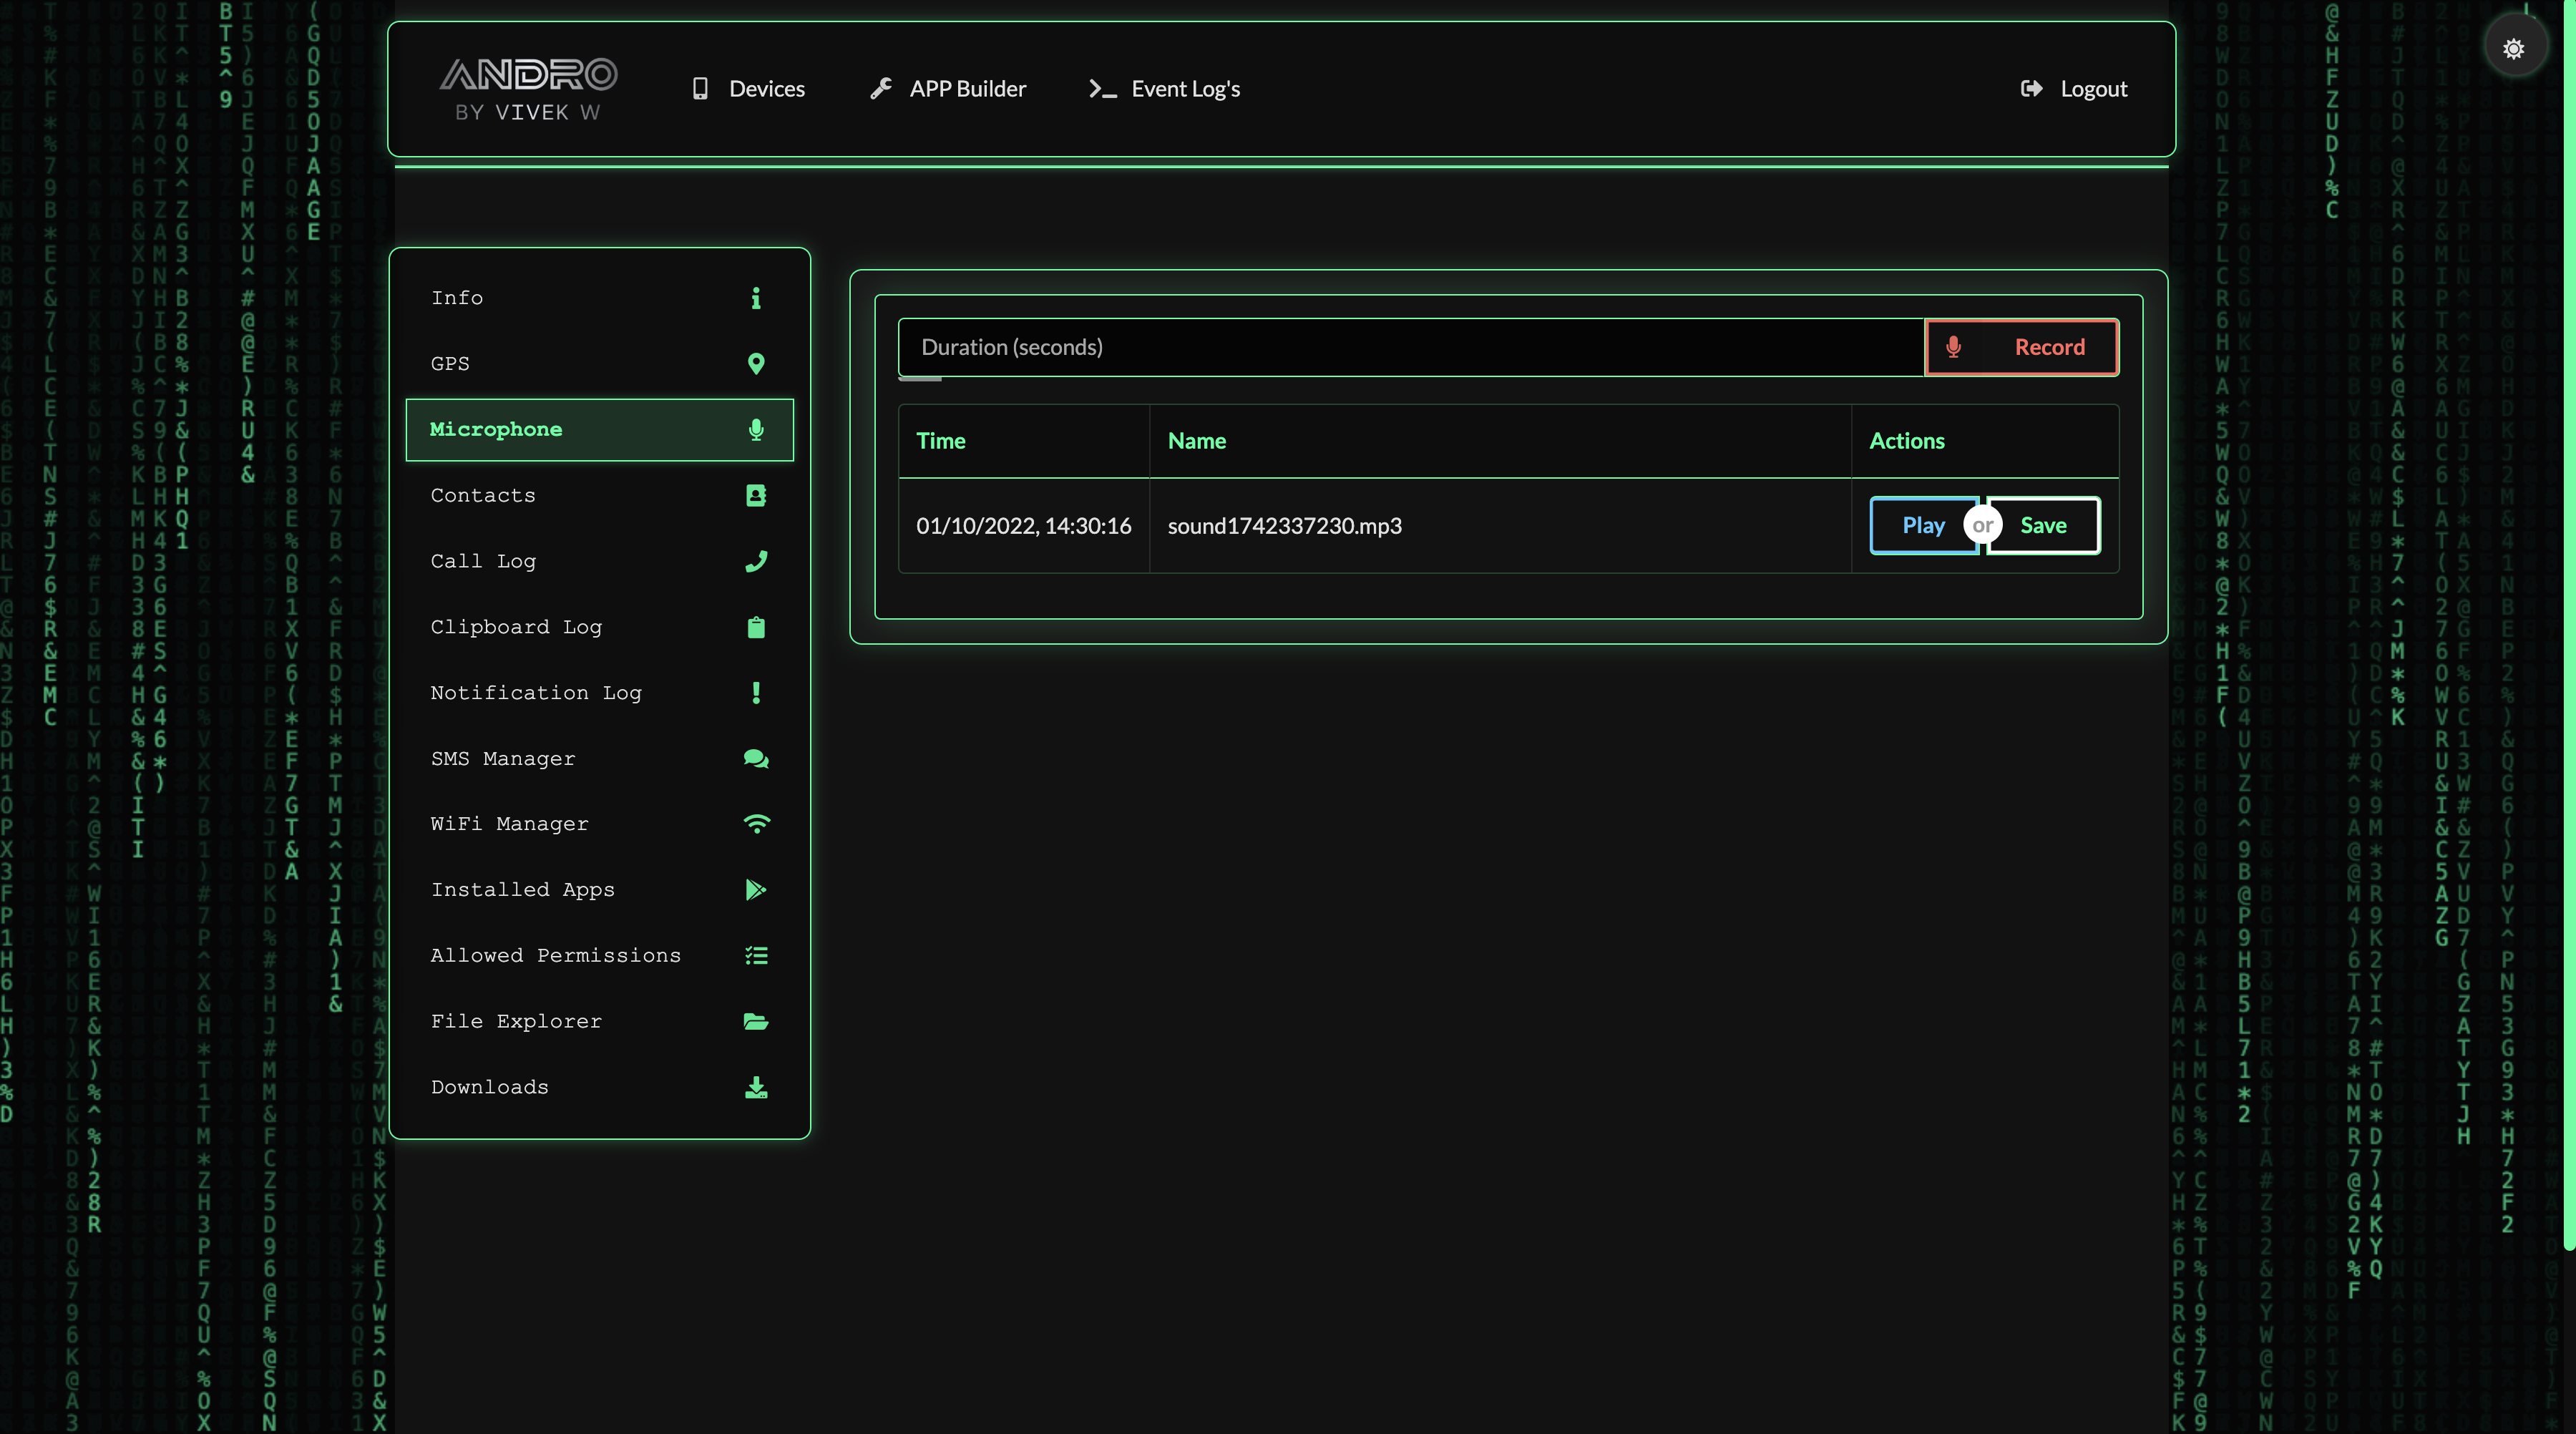Open the APP Builder page
Image resolution: width=2576 pixels, height=1434 pixels.
point(948,89)
